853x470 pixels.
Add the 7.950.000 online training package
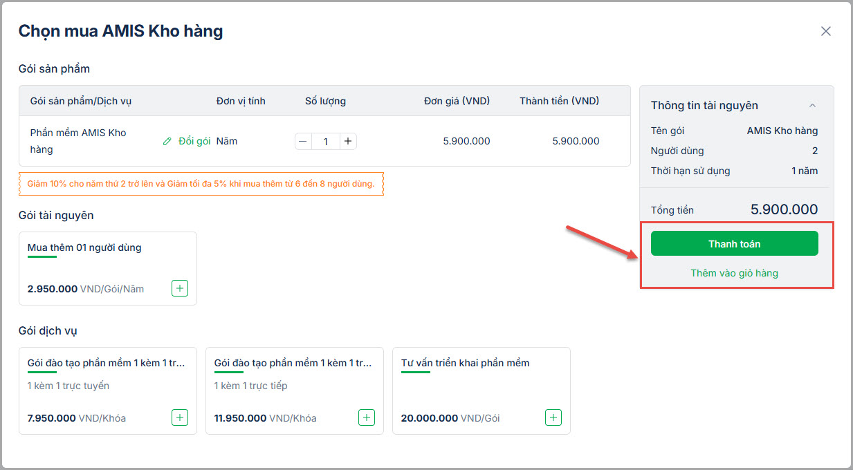(x=180, y=417)
